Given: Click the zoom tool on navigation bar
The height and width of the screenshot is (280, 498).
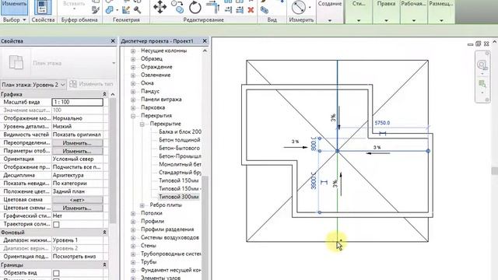Looking at the screenshot, I should coord(482,65).
